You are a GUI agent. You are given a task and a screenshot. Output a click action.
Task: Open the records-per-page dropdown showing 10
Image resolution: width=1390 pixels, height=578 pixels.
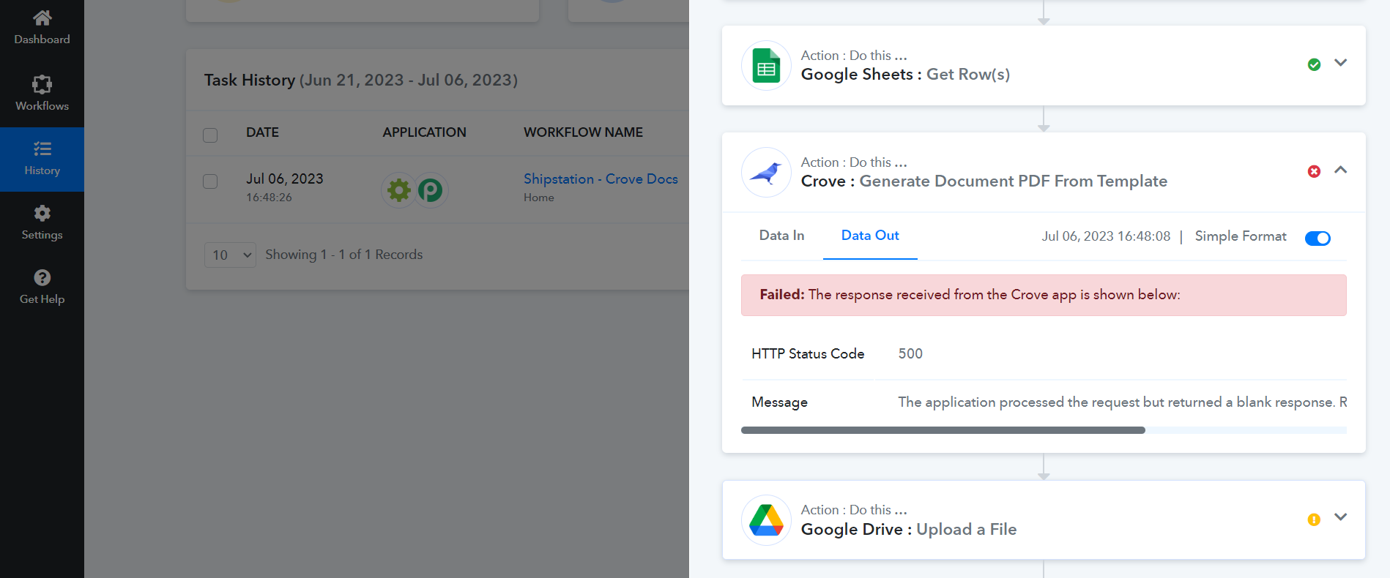230,255
